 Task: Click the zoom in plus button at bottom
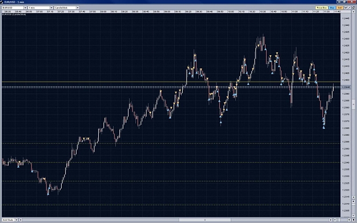349,220
